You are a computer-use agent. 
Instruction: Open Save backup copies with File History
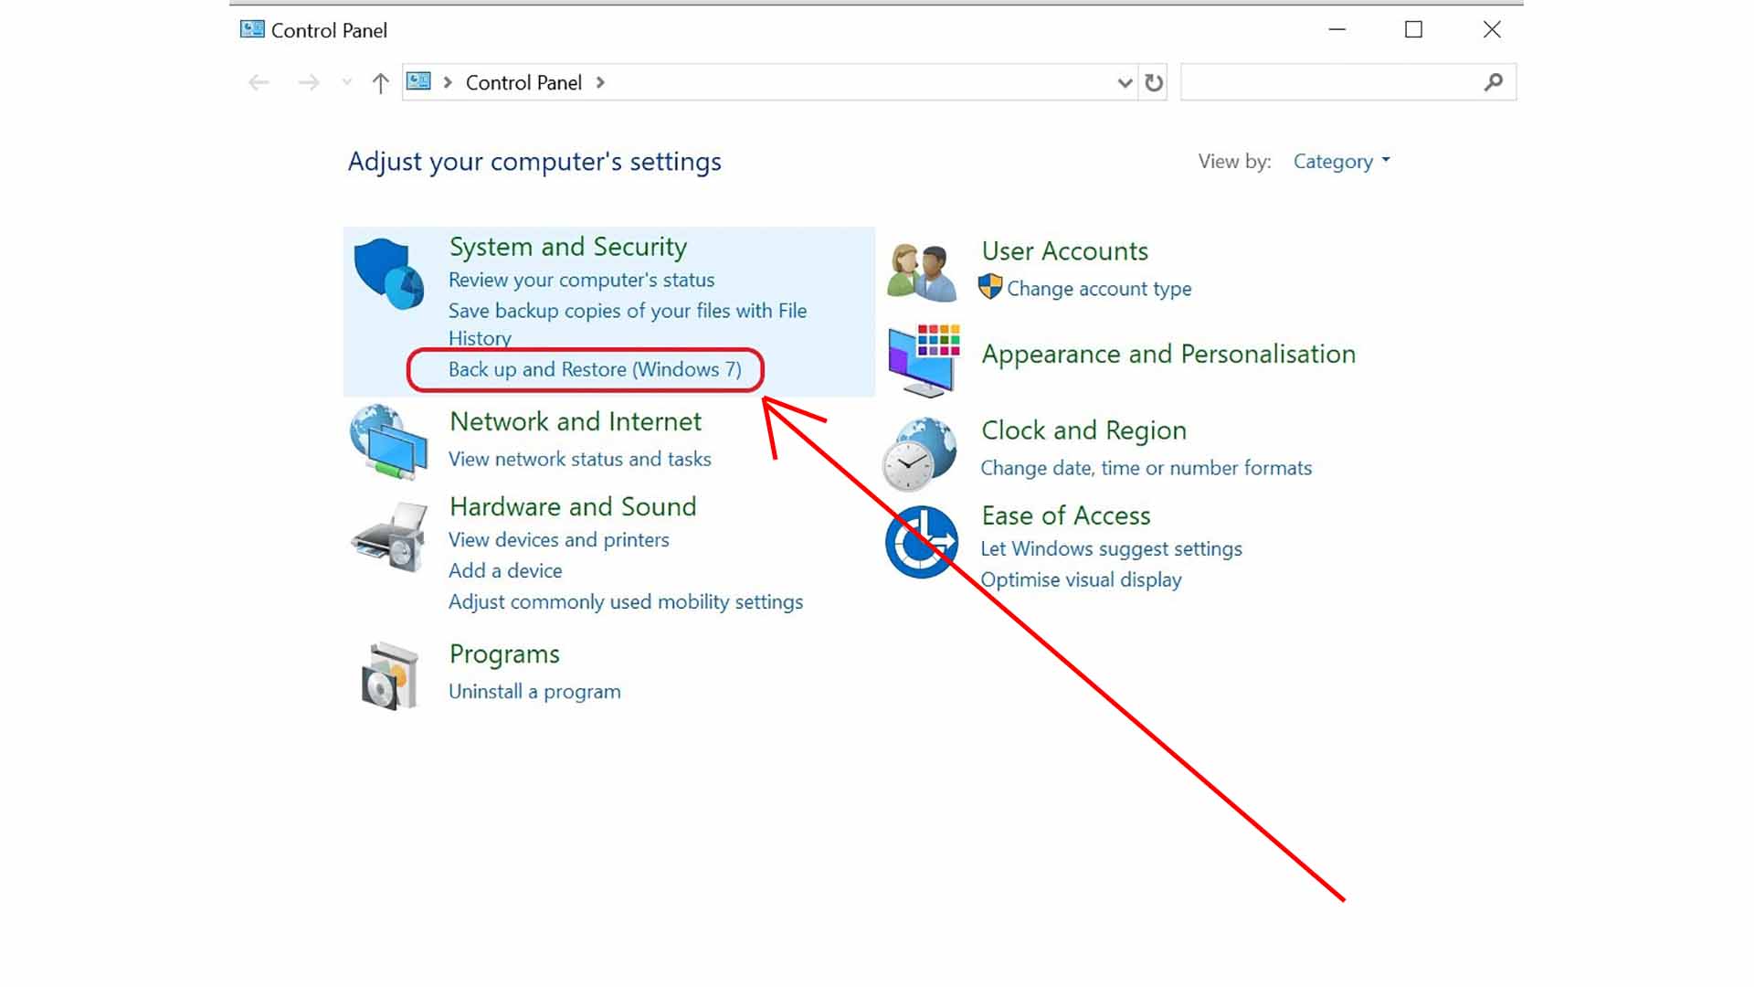(x=628, y=324)
